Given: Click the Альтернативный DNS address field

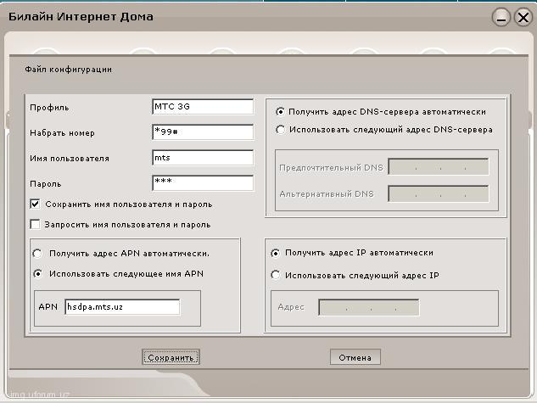Looking at the screenshot, I should (x=438, y=193).
